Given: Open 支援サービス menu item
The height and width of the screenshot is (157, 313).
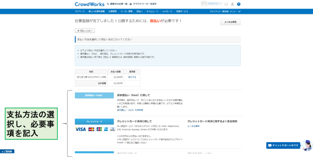Looking at the screenshot, I should 182,11.
